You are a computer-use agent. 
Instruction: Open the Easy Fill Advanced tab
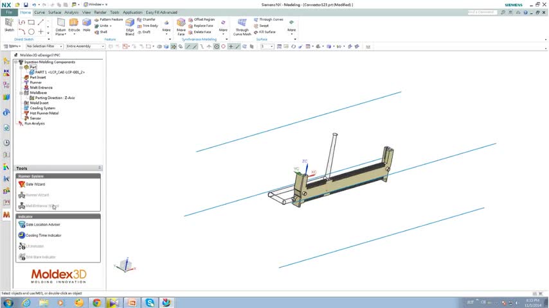click(x=161, y=12)
